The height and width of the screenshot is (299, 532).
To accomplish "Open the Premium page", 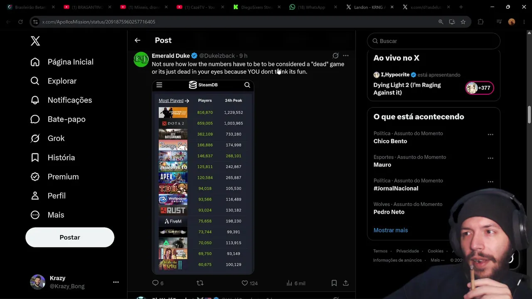I will click(x=54, y=176).
